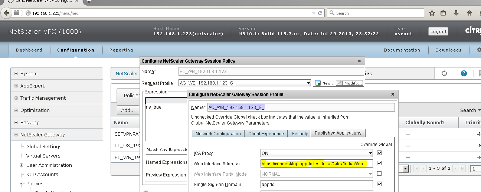This screenshot has height=192, width=481.
Task: Click the Add button in Policies
Action: (128, 110)
